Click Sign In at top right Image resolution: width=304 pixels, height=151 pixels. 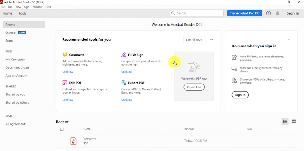click(293, 13)
